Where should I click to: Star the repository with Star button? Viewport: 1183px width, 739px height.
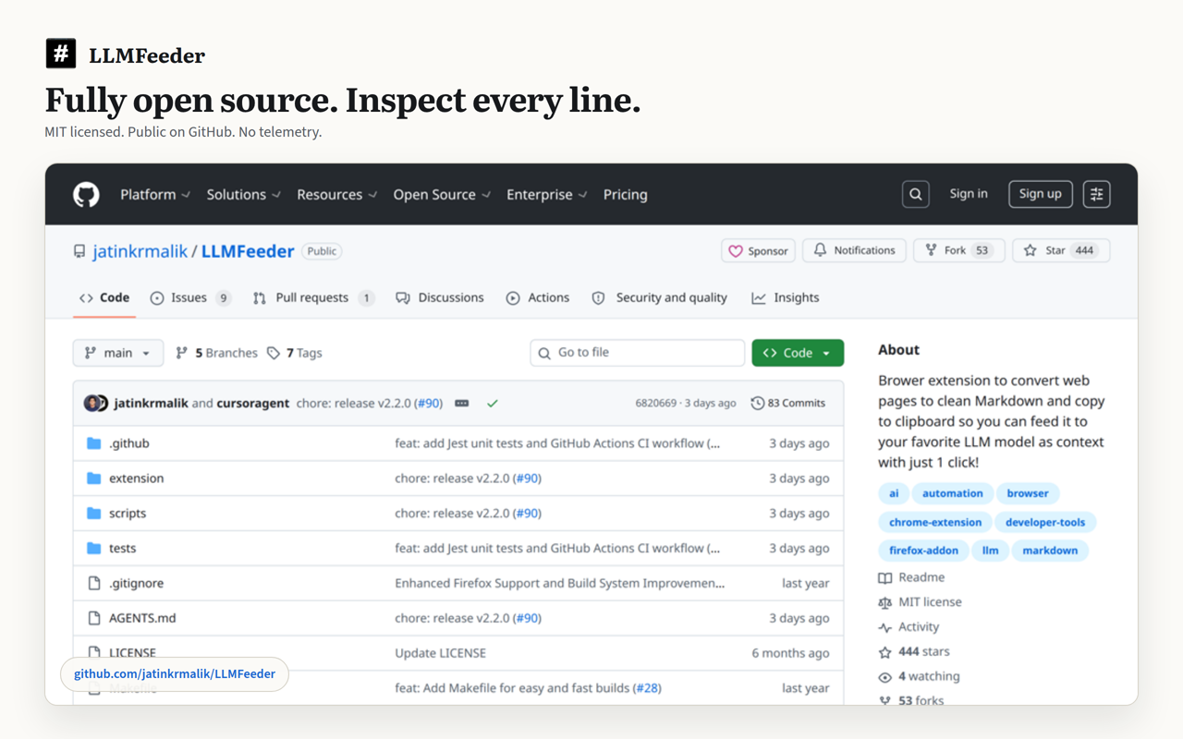click(1061, 250)
